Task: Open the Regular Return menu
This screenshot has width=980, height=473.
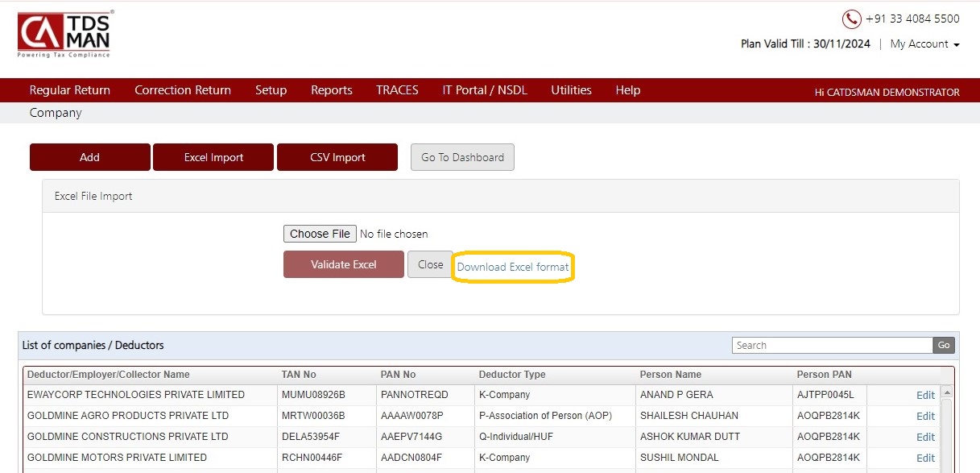Action: tap(70, 90)
